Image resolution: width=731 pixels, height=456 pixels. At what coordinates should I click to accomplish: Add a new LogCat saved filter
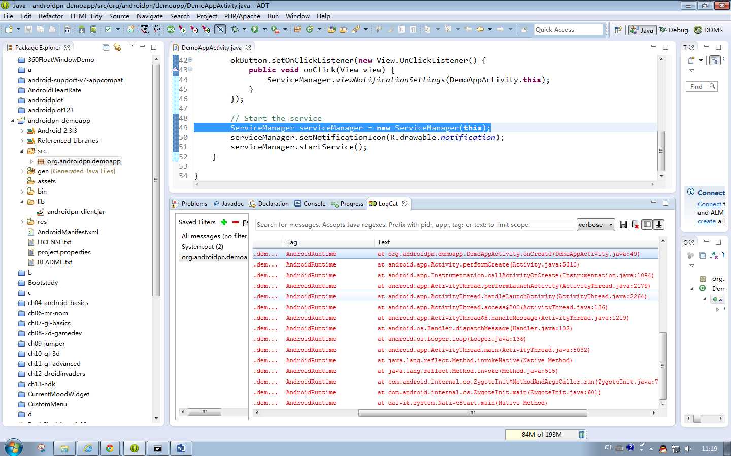tap(224, 222)
